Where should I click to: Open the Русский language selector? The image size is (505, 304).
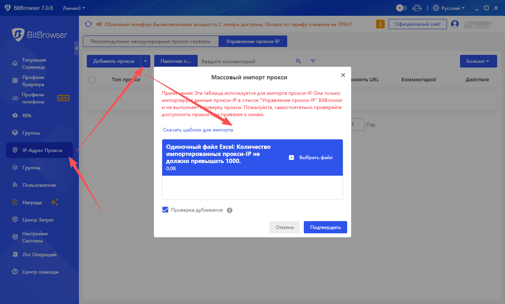coord(449,8)
